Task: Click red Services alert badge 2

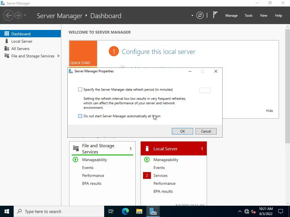Action: click(x=147, y=175)
